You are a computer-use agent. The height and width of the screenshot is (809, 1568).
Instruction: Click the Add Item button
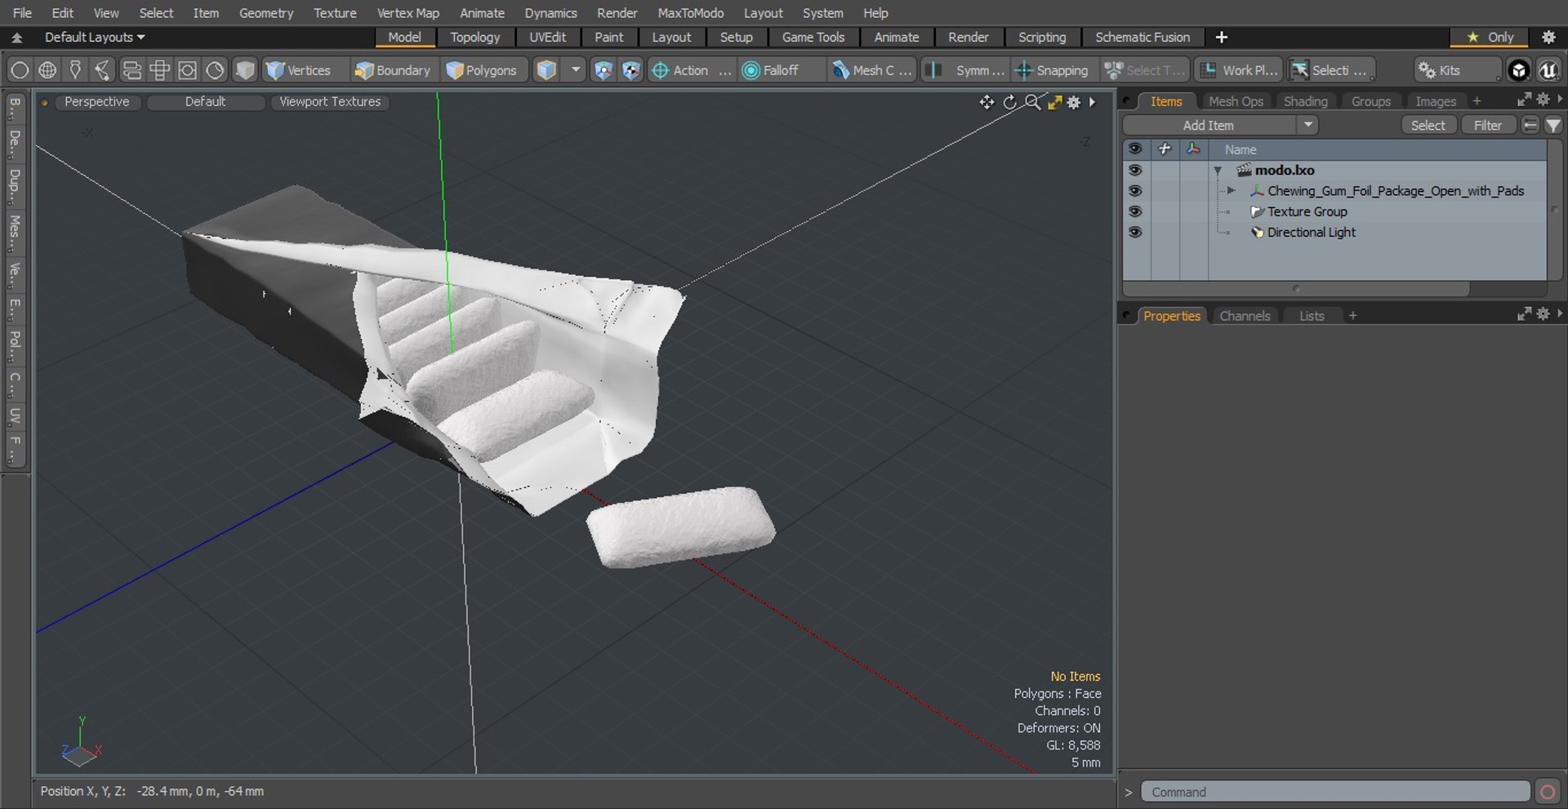point(1209,125)
